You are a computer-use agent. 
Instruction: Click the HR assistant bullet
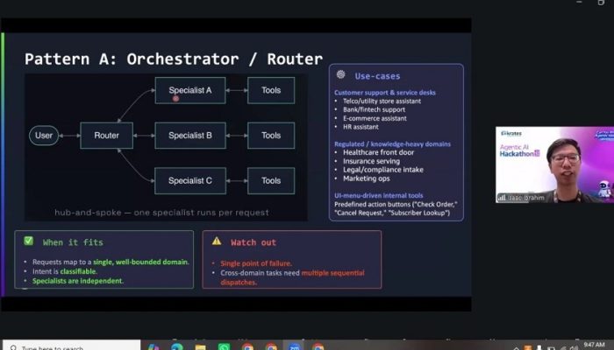pyautogui.click(x=361, y=127)
